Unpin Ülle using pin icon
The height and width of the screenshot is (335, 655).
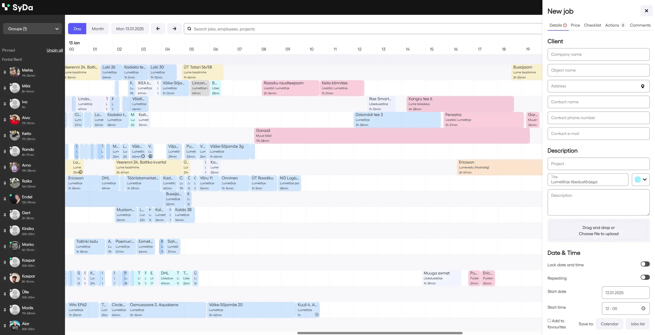5,294
